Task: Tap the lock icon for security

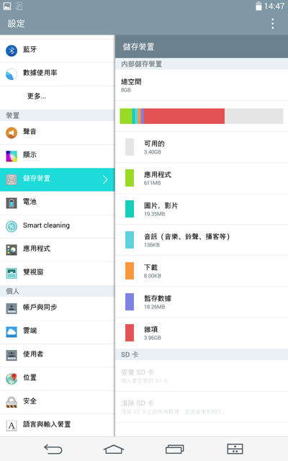Action: tap(12, 402)
